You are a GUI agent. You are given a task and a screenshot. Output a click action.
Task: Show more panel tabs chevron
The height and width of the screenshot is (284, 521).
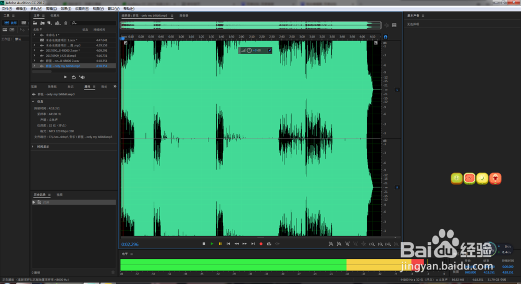[x=115, y=87]
